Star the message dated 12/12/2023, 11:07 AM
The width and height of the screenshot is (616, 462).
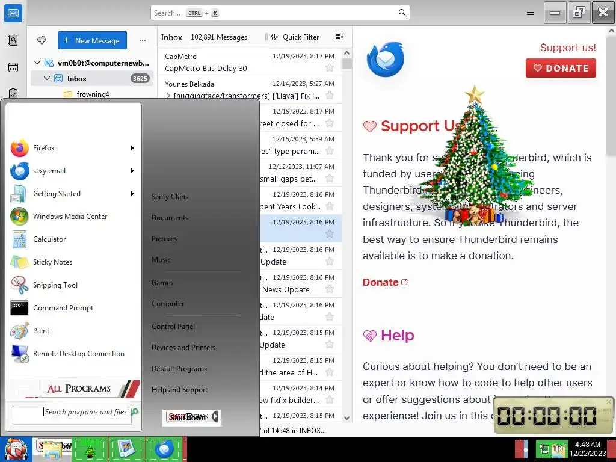[x=330, y=179]
